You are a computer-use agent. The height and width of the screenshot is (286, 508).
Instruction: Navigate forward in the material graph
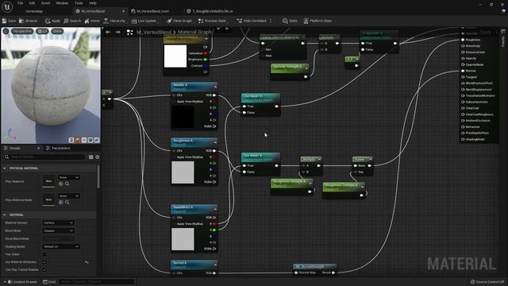(118, 32)
